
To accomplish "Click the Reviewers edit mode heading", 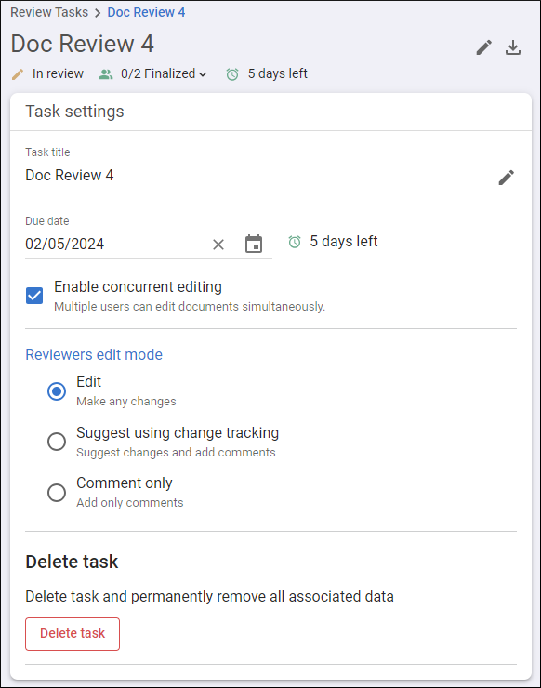I will point(94,354).
